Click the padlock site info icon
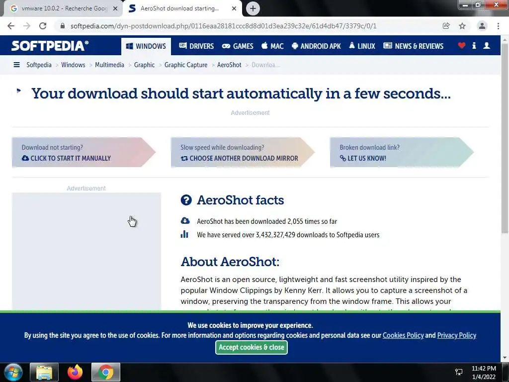 pos(63,26)
